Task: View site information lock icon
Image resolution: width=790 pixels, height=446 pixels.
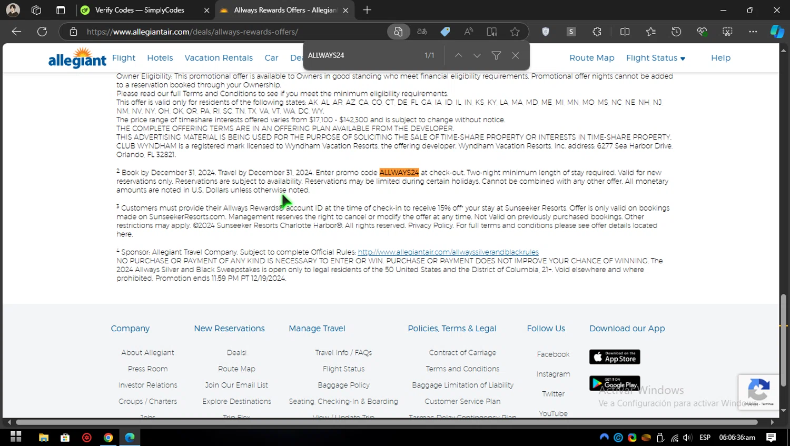Action: click(74, 32)
